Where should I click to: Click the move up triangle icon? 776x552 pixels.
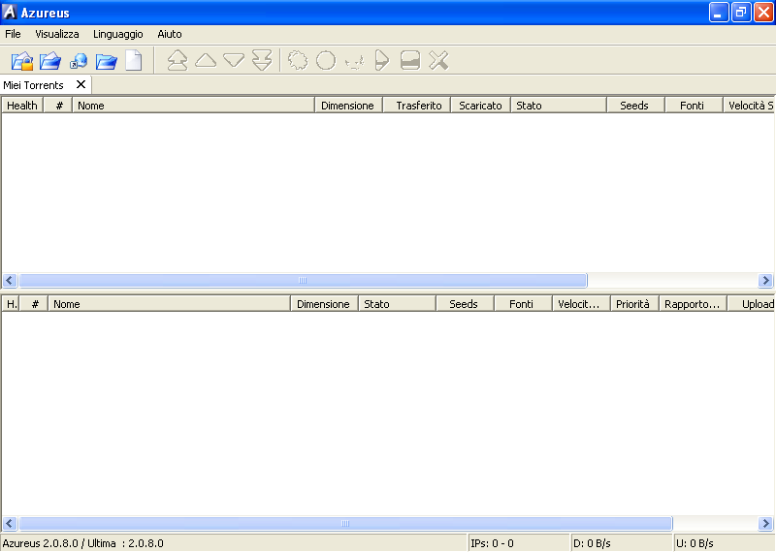point(206,60)
